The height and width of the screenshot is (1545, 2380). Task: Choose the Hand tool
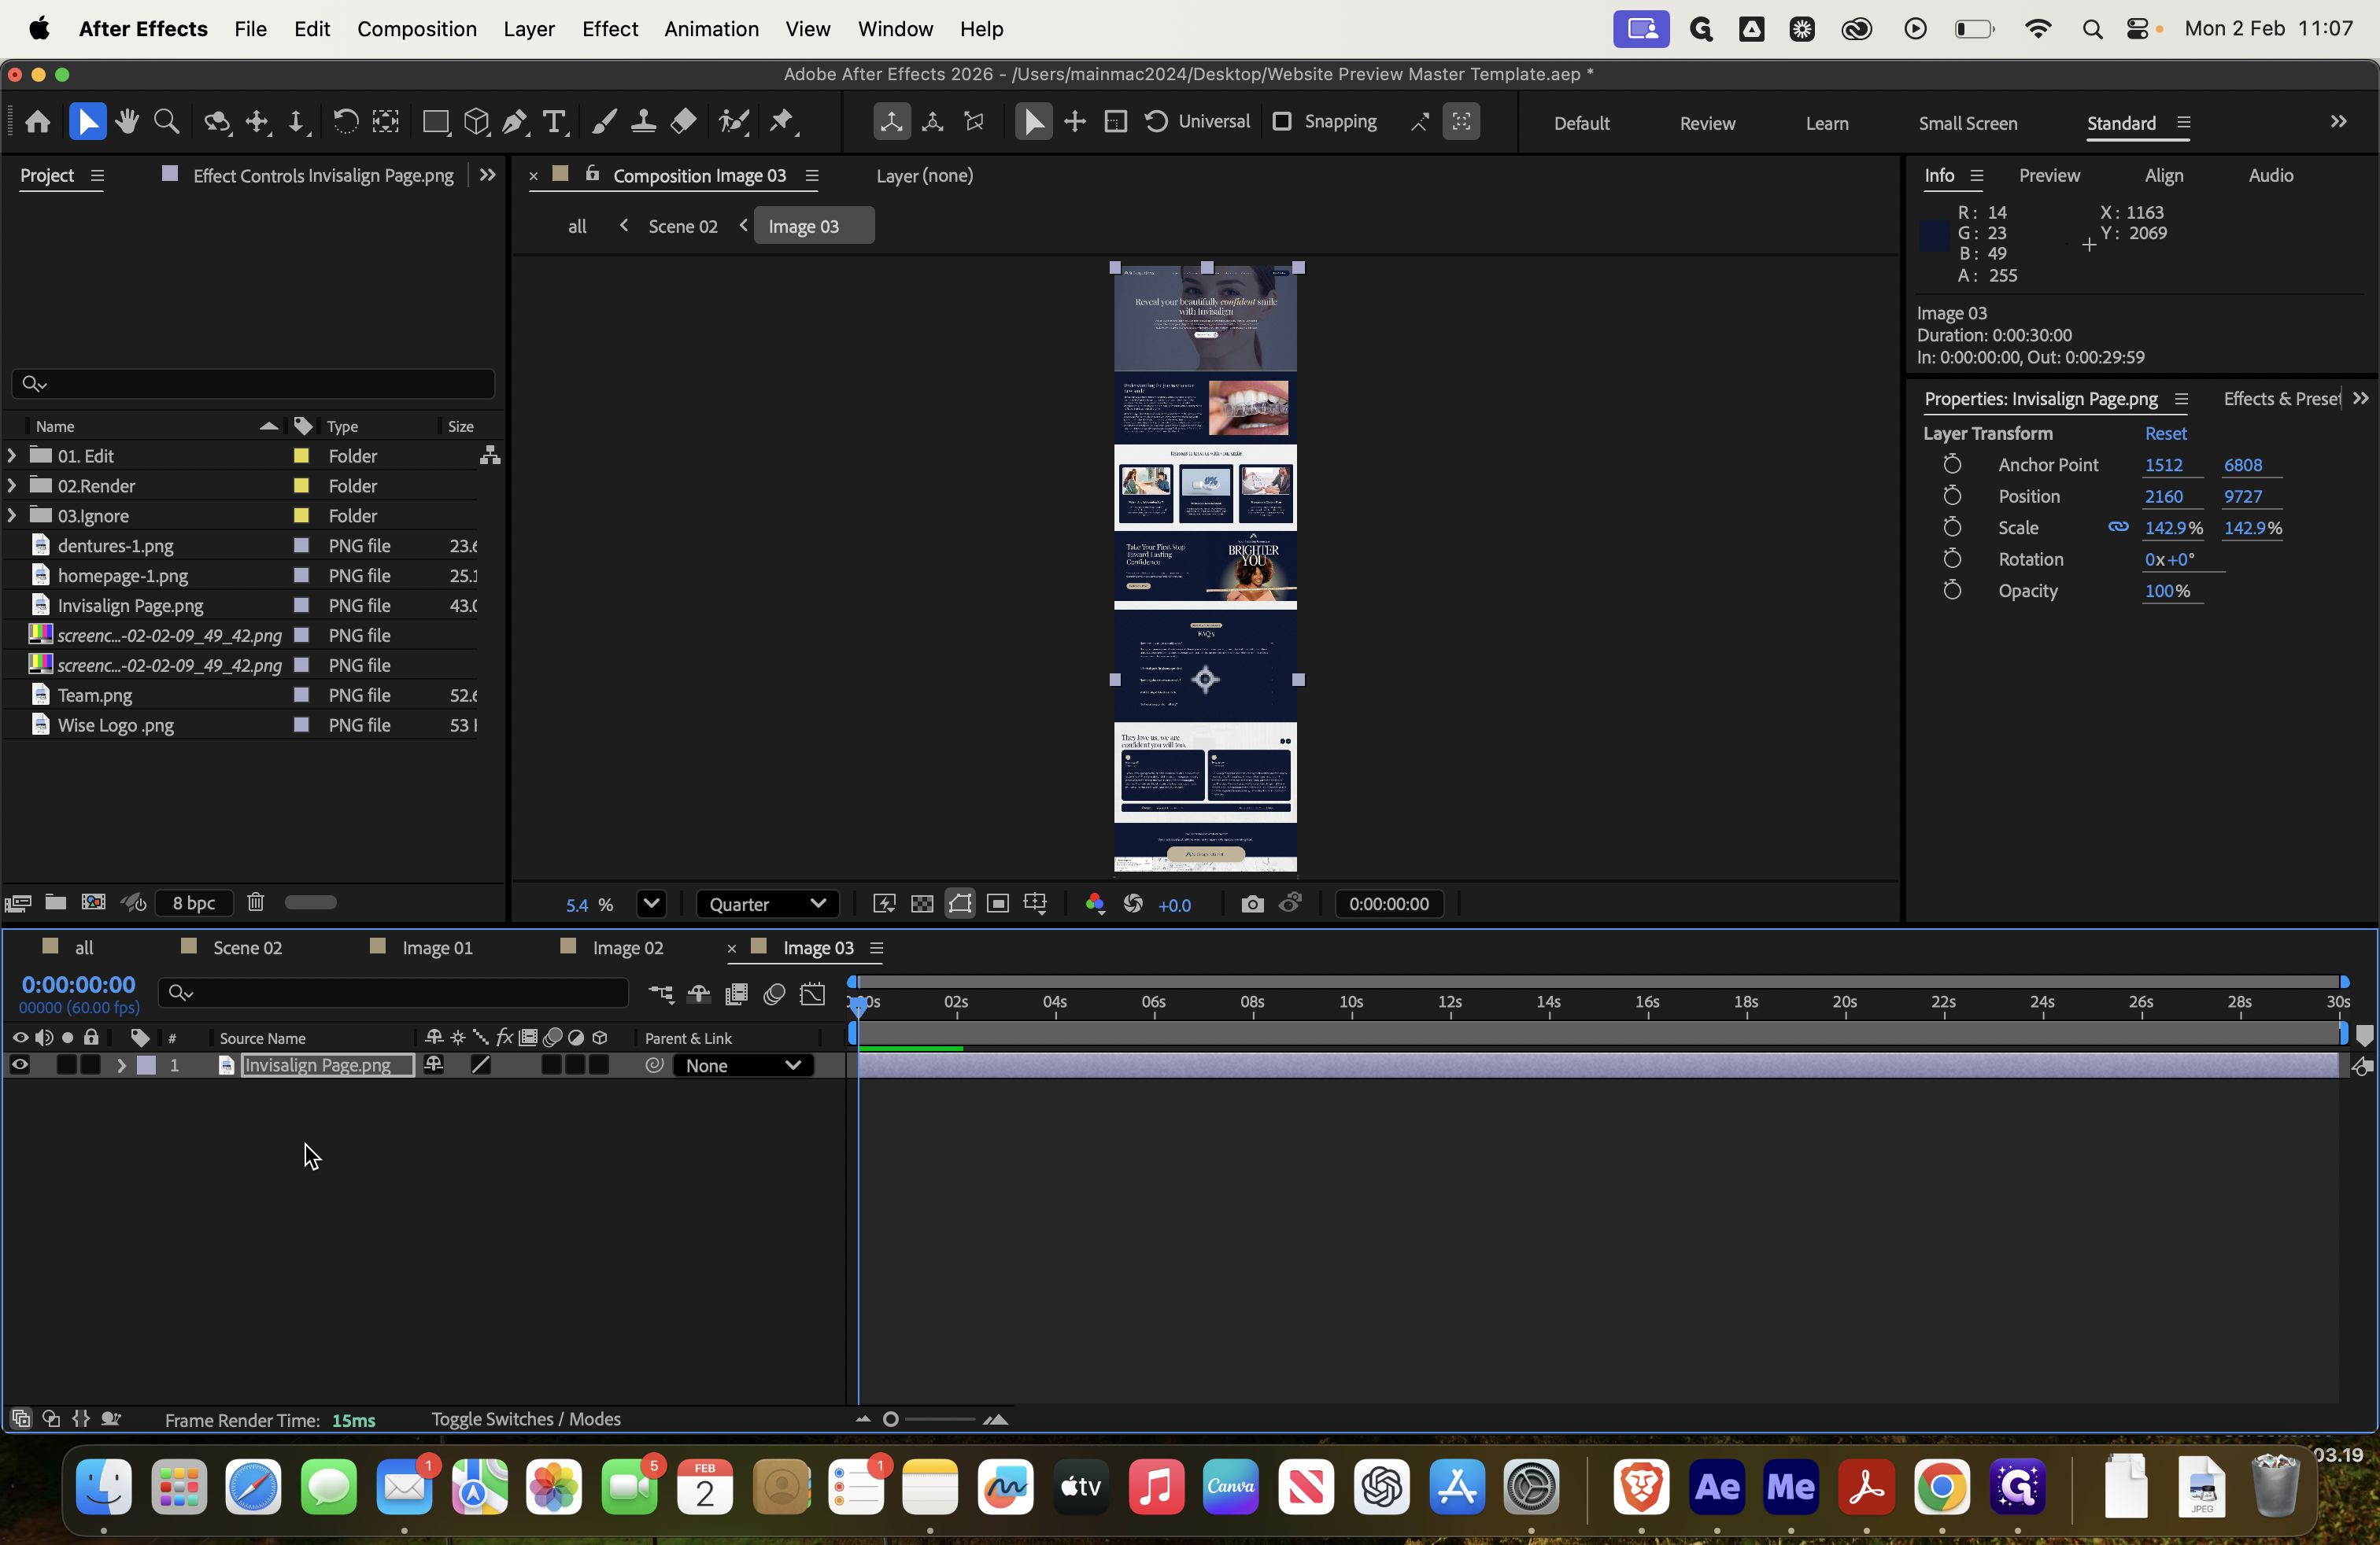[127, 122]
